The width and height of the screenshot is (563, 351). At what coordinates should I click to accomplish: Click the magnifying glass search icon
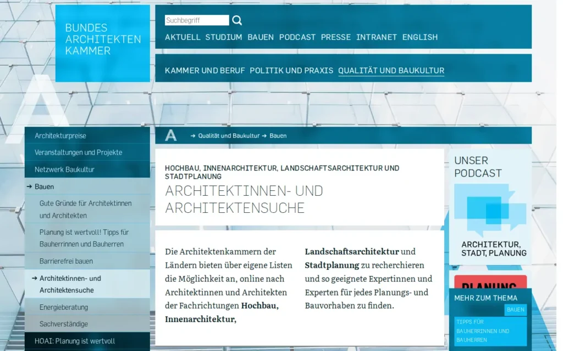[x=237, y=20]
